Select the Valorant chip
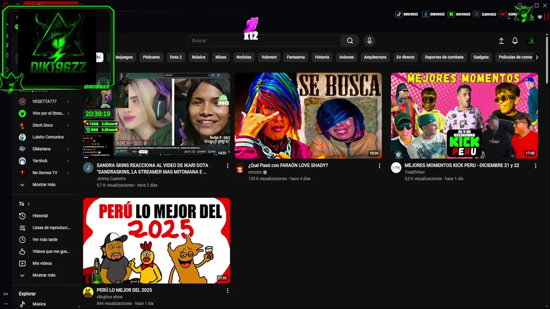Screen dimensions: 550x309 coord(269,57)
